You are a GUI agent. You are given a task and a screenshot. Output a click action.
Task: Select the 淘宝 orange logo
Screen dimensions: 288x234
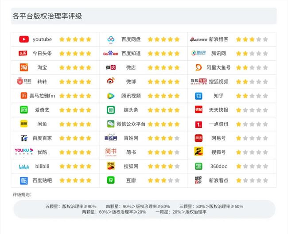coord(24,67)
